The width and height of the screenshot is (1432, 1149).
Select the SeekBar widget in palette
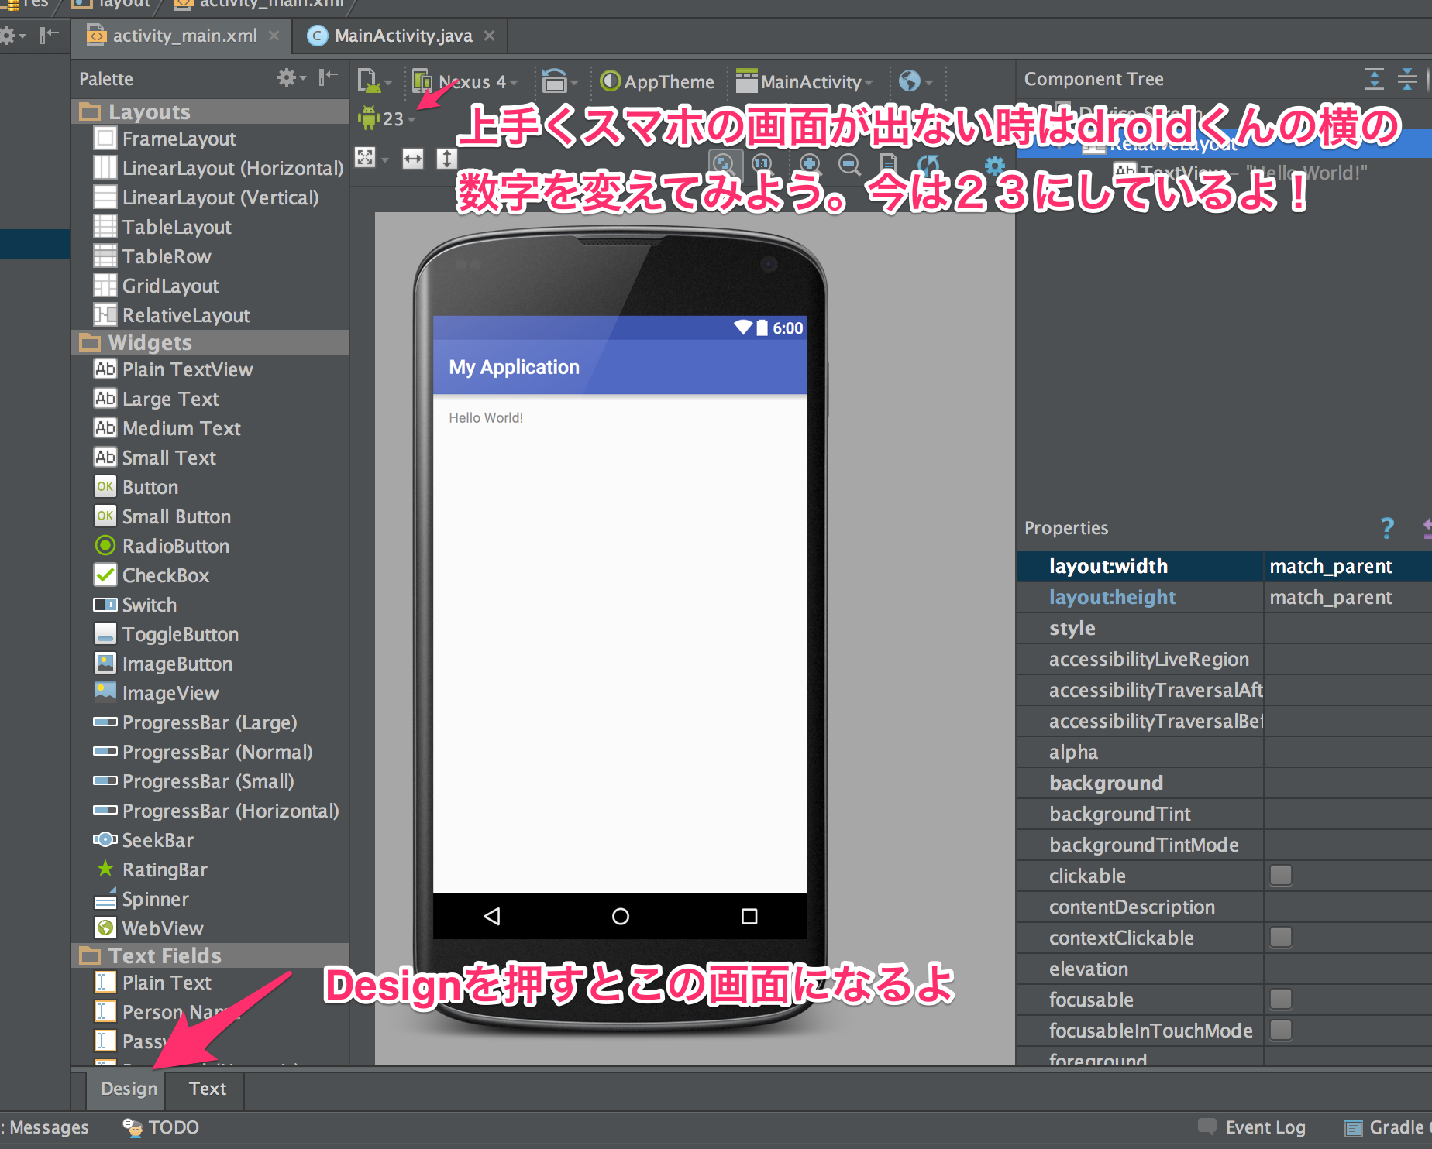click(144, 840)
